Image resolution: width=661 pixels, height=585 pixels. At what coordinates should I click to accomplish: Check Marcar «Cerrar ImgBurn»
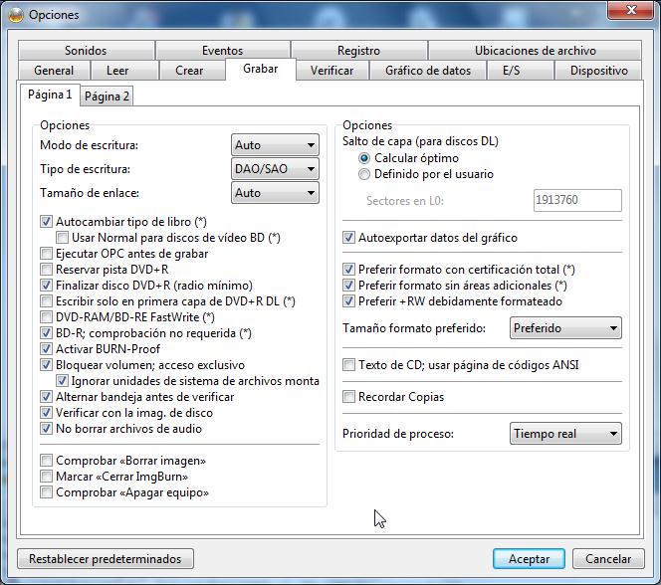(x=46, y=477)
